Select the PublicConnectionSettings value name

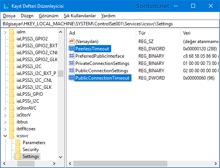coord(102,70)
